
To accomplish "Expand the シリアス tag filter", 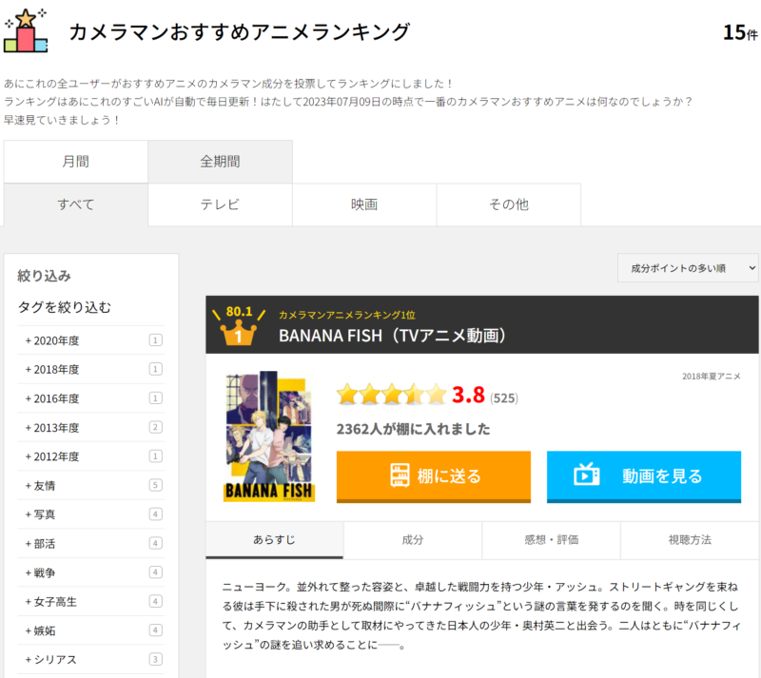I will coord(91,660).
